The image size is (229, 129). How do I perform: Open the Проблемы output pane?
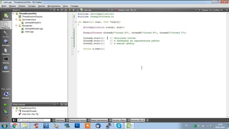pos(59,120)
